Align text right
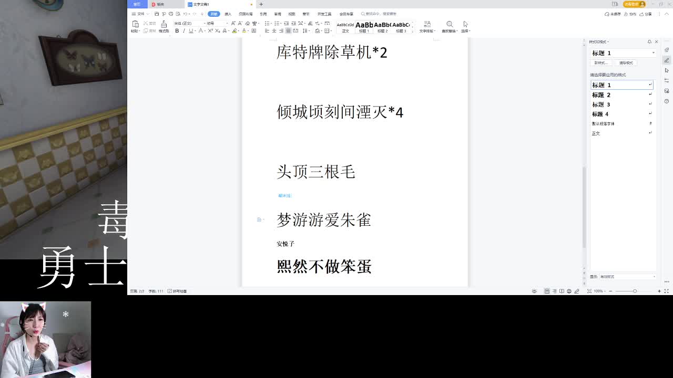673x378 pixels. (281, 31)
